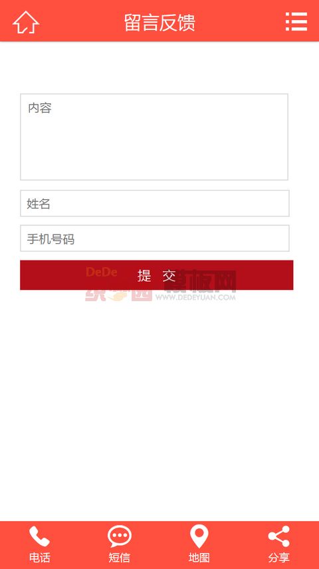The height and width of the screenshot is (569, 319).
Task: Click placeholder text 内容 in textarea
Action: (x=40, y=108)
